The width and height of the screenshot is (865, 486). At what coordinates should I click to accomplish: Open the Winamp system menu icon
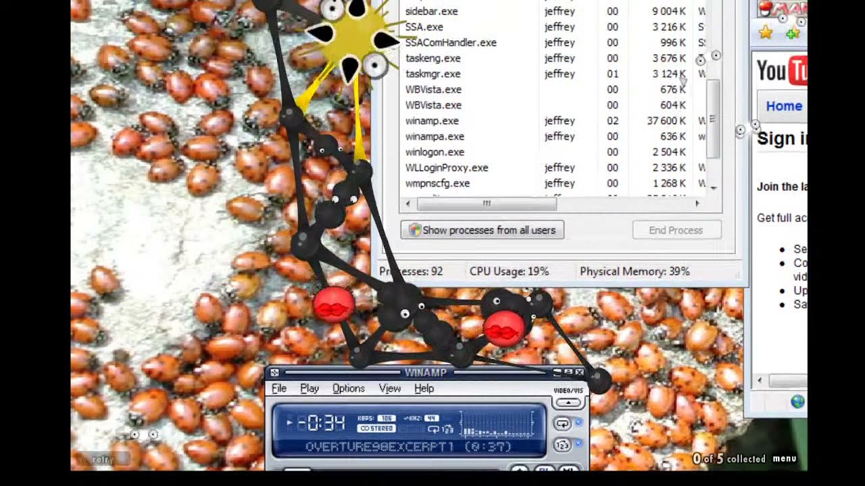click(x=274, y=373)
